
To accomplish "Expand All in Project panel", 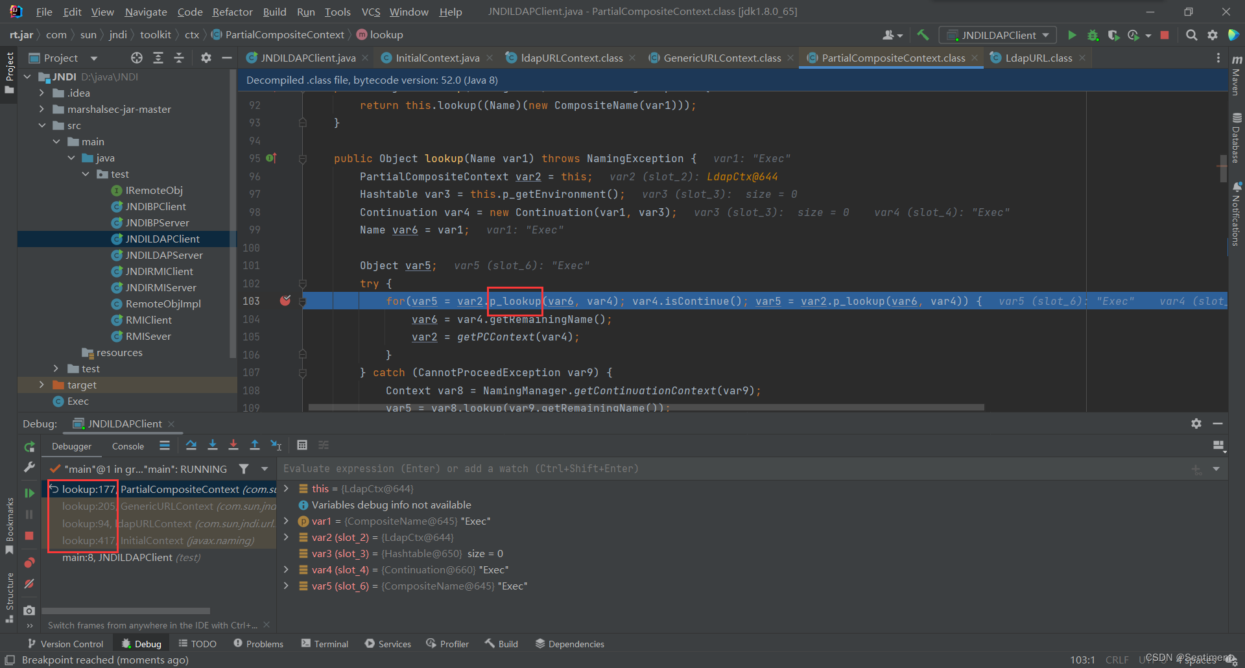I will [158, 58].
